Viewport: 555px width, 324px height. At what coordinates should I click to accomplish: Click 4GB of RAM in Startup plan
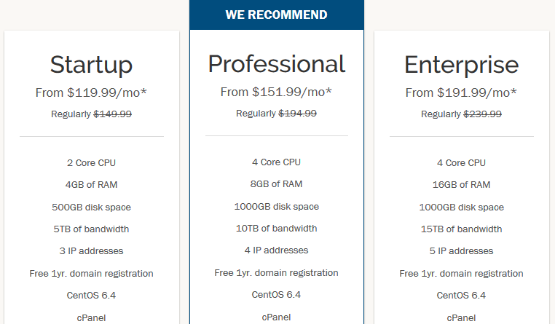coord(91,185)
